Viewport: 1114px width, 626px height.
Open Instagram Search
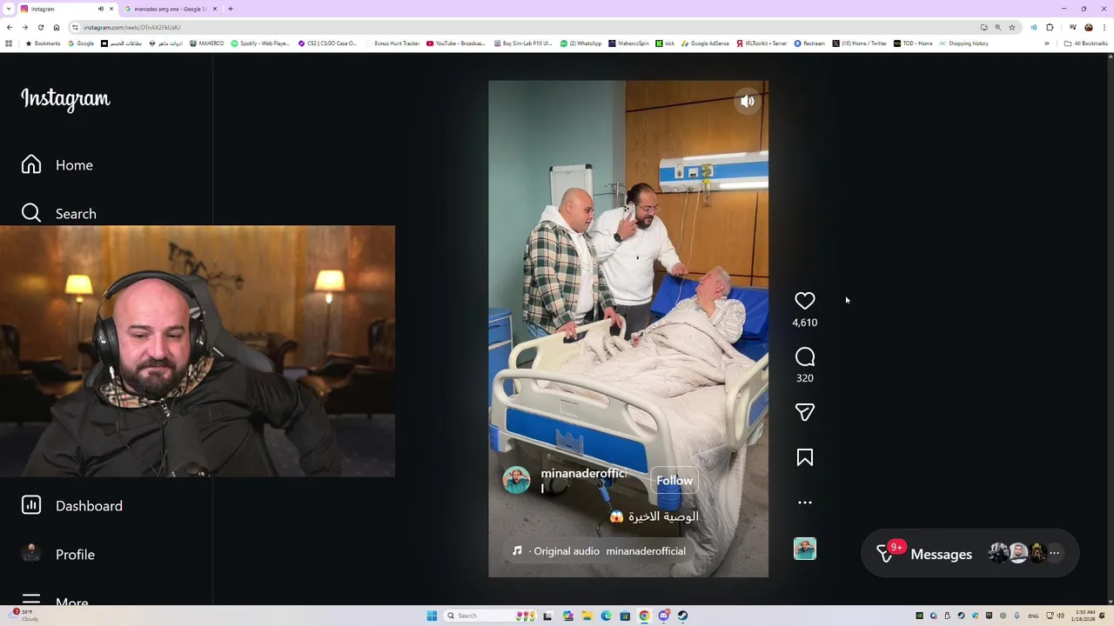[x=59, y=214]
